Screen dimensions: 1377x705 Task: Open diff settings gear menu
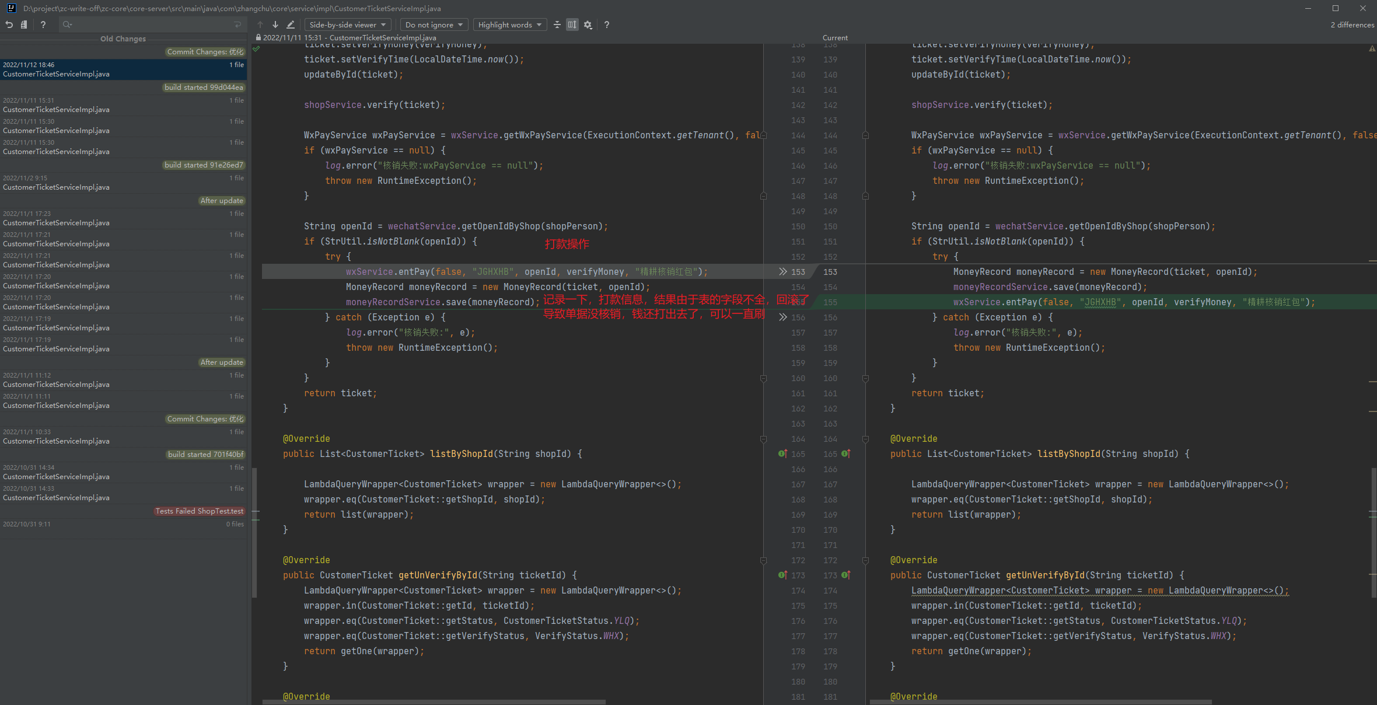coord(588,25)
